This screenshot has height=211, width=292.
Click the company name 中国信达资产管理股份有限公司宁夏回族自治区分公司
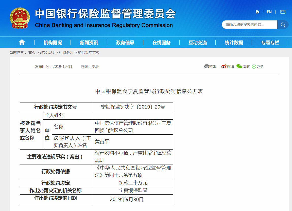133,127
